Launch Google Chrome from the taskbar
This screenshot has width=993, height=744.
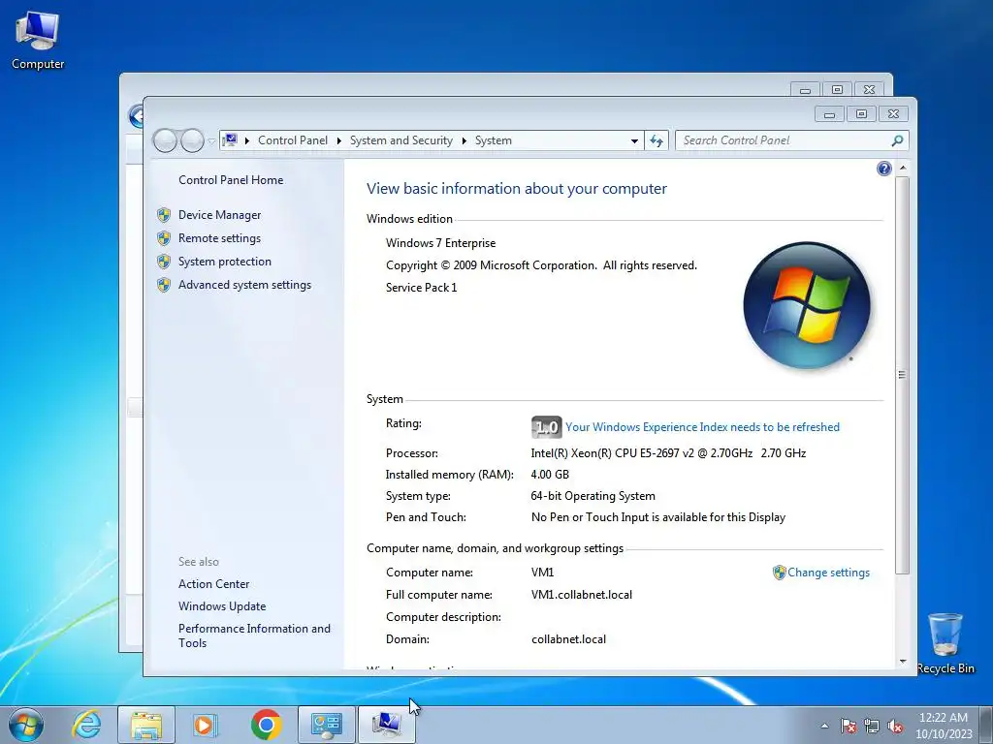click(266, 725)
